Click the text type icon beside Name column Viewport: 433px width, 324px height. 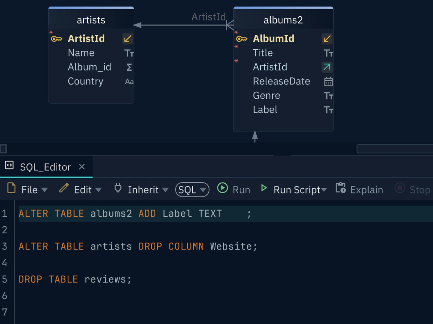pos(129,53)
